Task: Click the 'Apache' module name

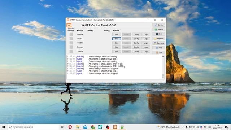Action: [x=80, y=34]
